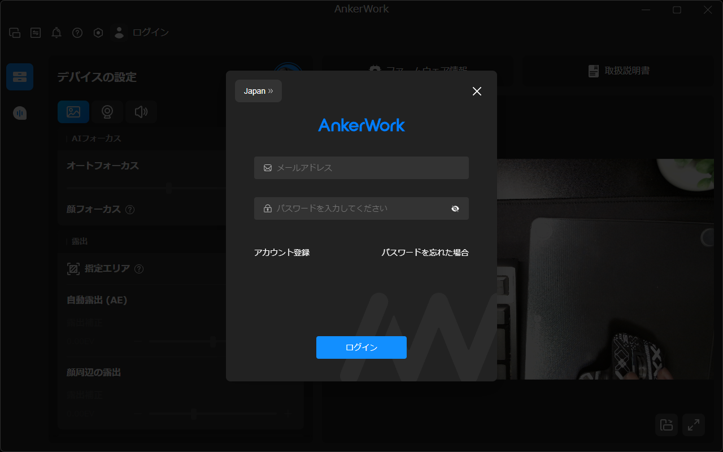Click the blue ログイン button
This screenshot has width=723, height=452.
pyautogui.click(x=361, y=347)
